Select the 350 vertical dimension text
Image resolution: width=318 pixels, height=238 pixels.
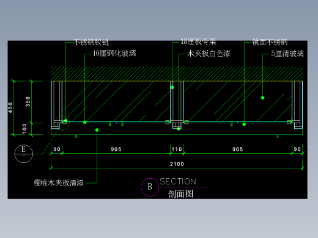[x=28, y=102]
